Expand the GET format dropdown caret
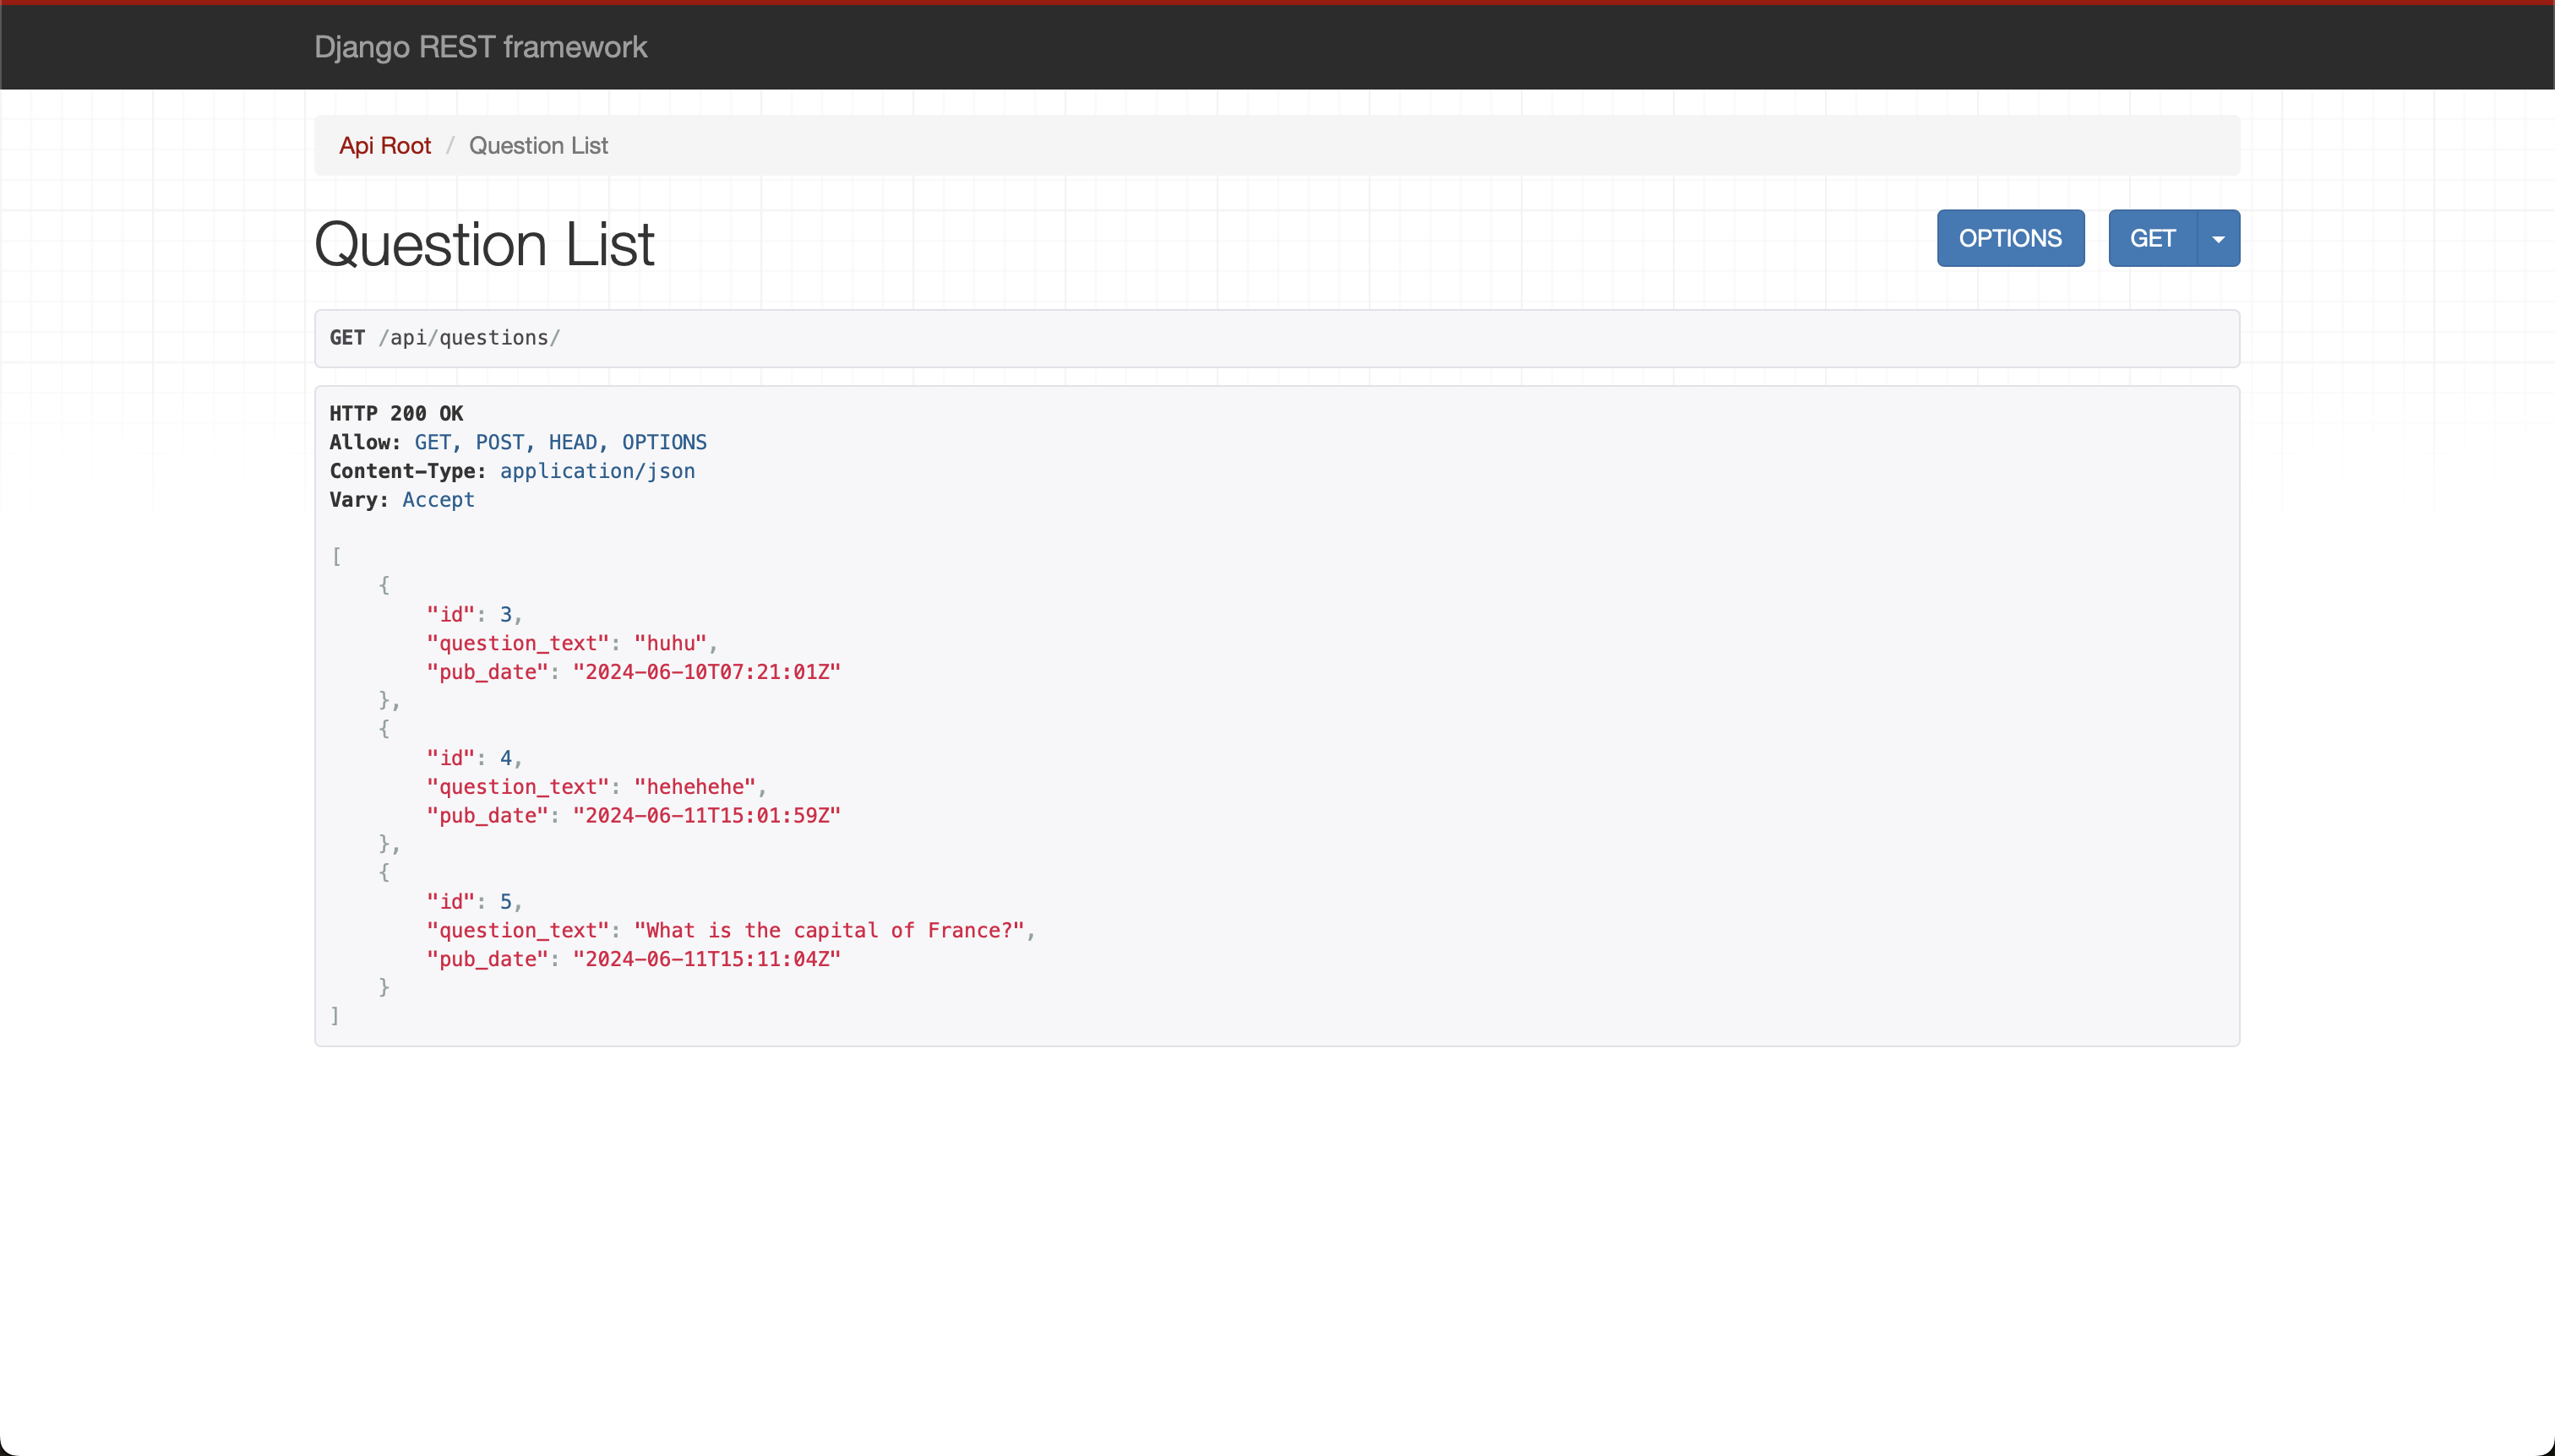Image resolution: width=2555 pixels, height=1456 pixels. pos(2218,239)
